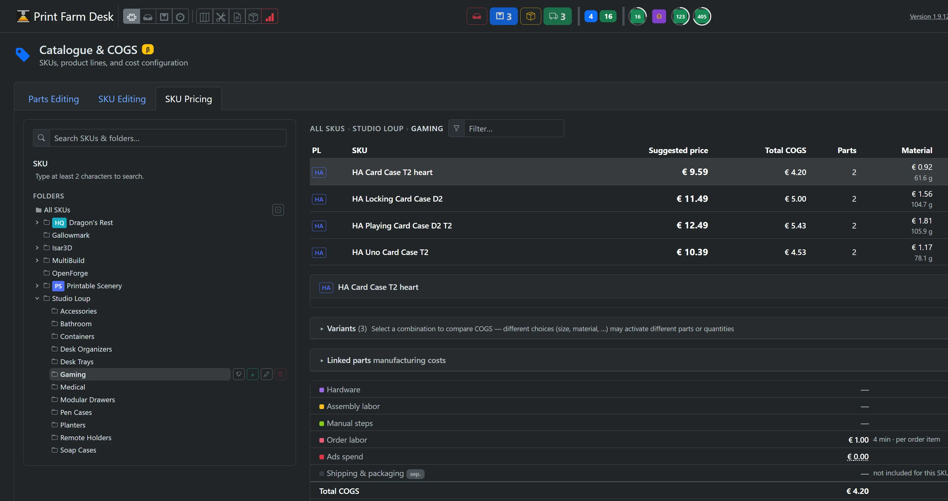Click the ALL SKUS breadcrumb

pyautogui.click(x=327, y=128)
